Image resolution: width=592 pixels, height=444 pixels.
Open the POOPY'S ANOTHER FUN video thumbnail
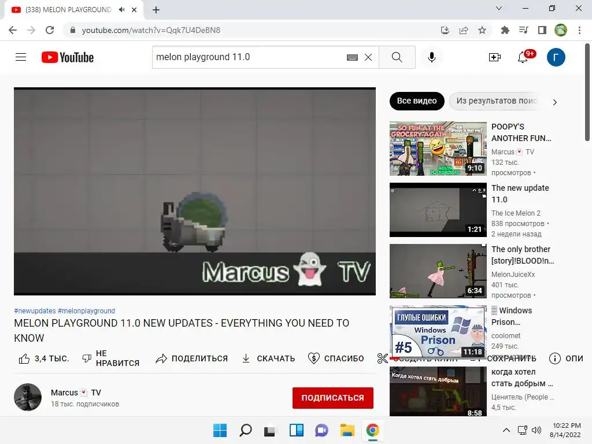click(x=438, y=149)
